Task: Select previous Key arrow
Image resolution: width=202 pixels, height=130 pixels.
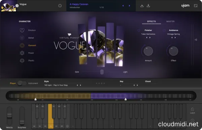Action: 134,85
